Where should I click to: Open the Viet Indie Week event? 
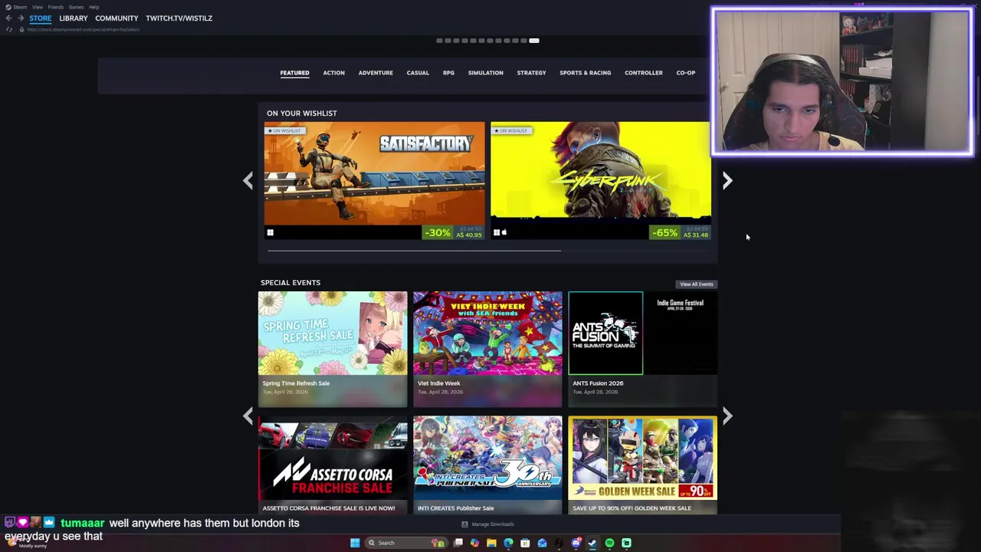pos(487,349)
